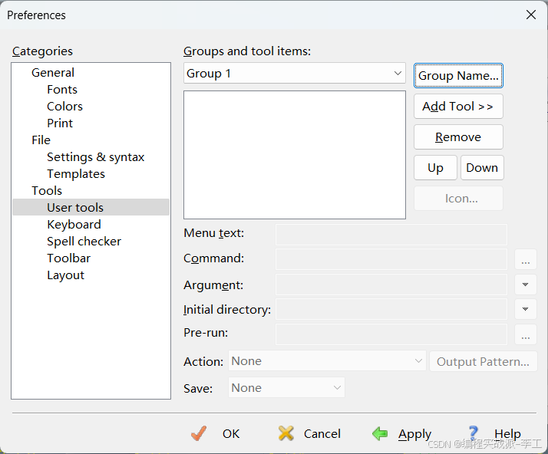Click the blue Help question mark icon

point(474,433)
